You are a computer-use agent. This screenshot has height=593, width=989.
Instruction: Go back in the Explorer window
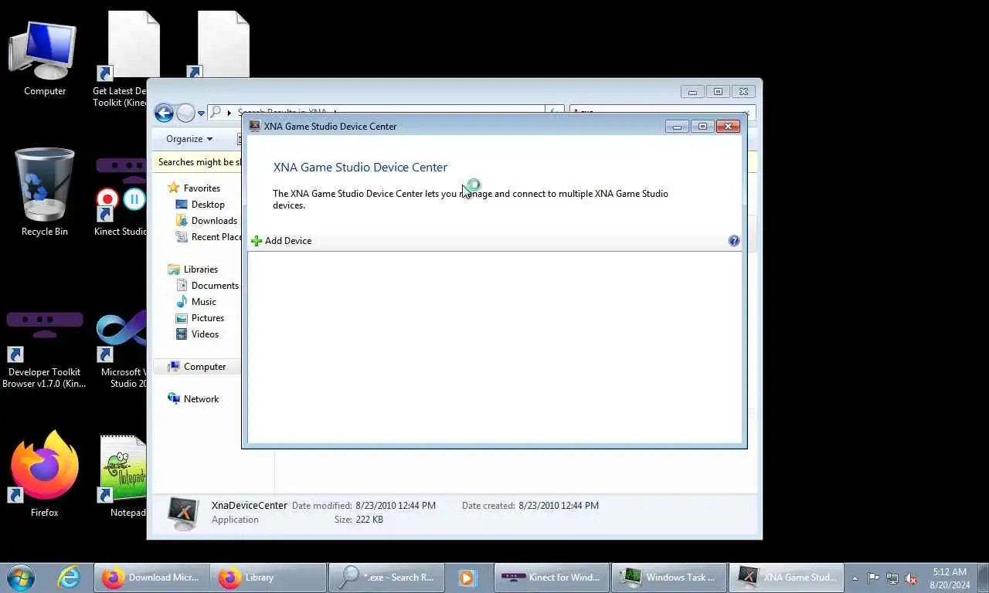164,113
